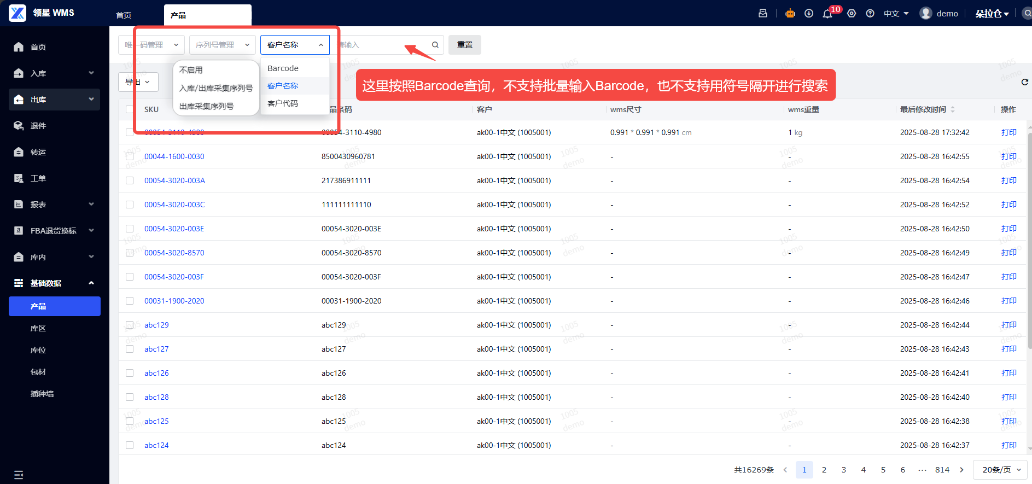Change page size via 20条/页 dropdown
Screen dimensions: 1032x484
1000,470
